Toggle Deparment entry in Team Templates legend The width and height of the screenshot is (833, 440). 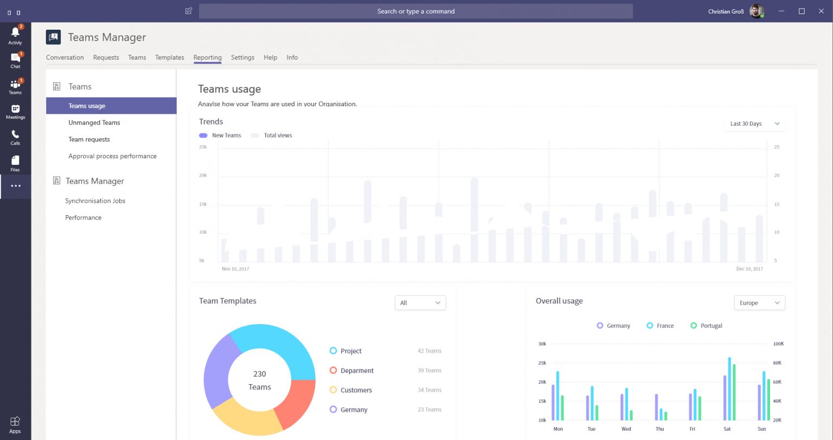352,371
